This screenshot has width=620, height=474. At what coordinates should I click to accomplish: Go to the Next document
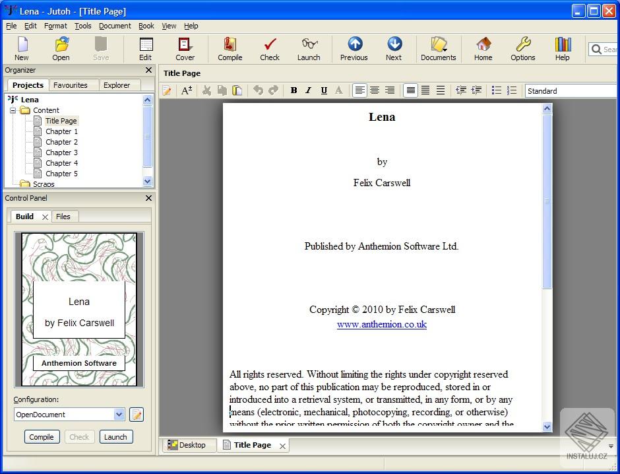(x=394, y=49)
